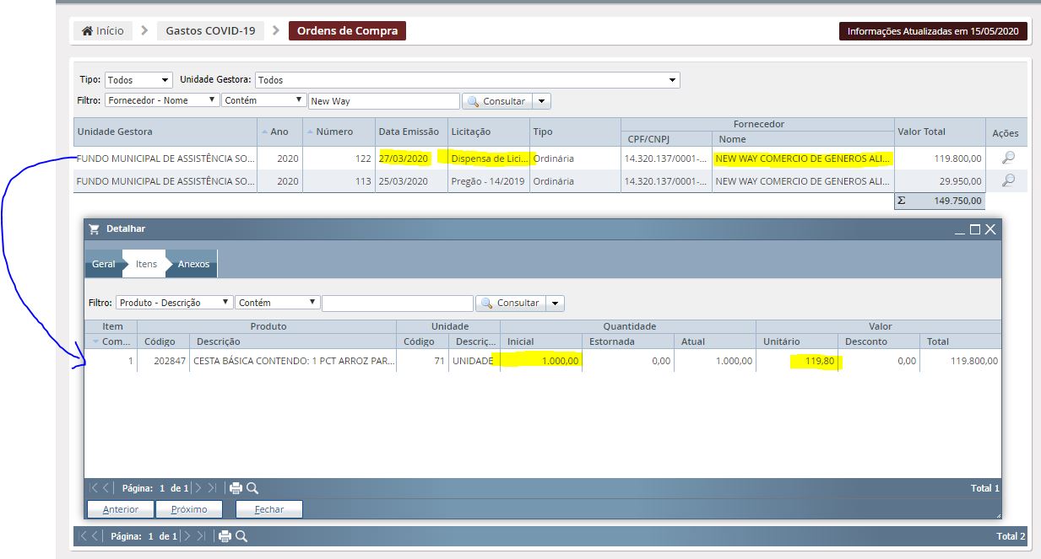Print the main orders list
Screen dimensions: 1041x559
pyautogui.click(x=225, y=536)
